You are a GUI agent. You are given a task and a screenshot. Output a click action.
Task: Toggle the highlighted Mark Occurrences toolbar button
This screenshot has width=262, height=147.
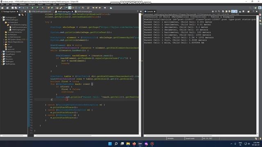70,8
